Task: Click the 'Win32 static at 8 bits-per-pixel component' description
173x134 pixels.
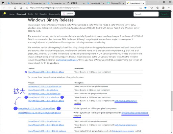Action: (x=91, y=121)
